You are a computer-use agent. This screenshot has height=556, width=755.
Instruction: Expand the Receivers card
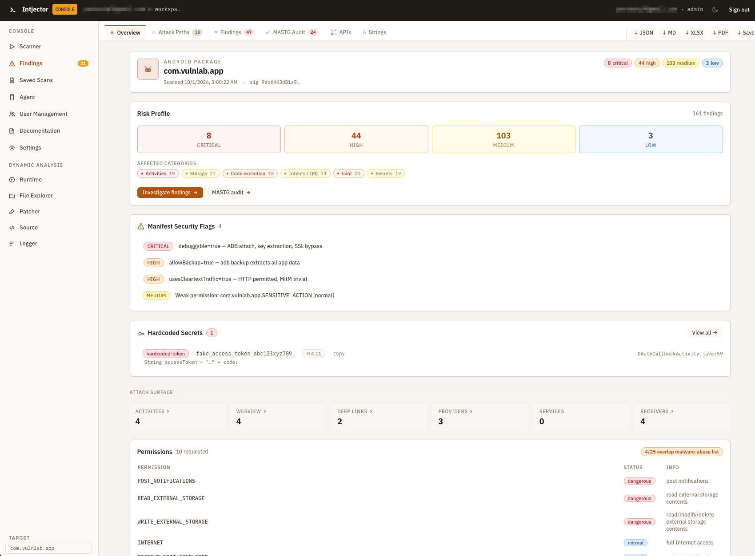(683, 417)
